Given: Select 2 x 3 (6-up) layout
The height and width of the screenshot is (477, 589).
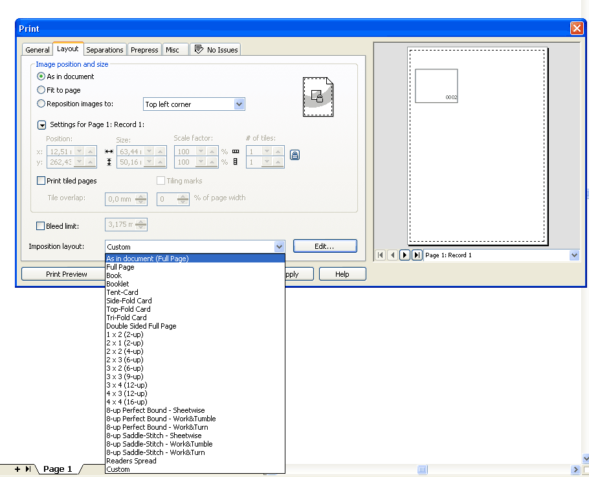Looking at the screenshot, I should [195, 360].
